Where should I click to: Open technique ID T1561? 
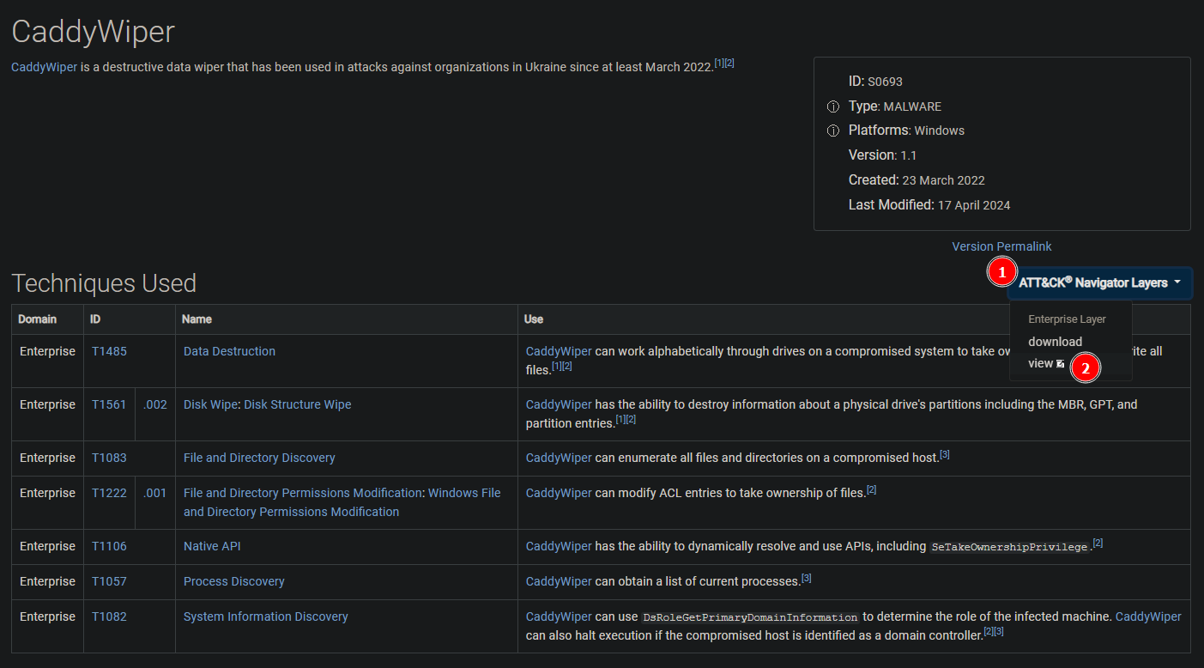(109, 404)
